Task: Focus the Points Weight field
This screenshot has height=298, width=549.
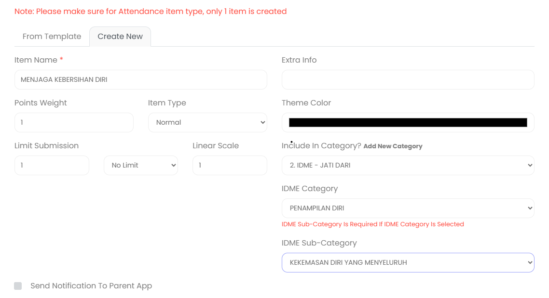Action: [x=74, y=122]
